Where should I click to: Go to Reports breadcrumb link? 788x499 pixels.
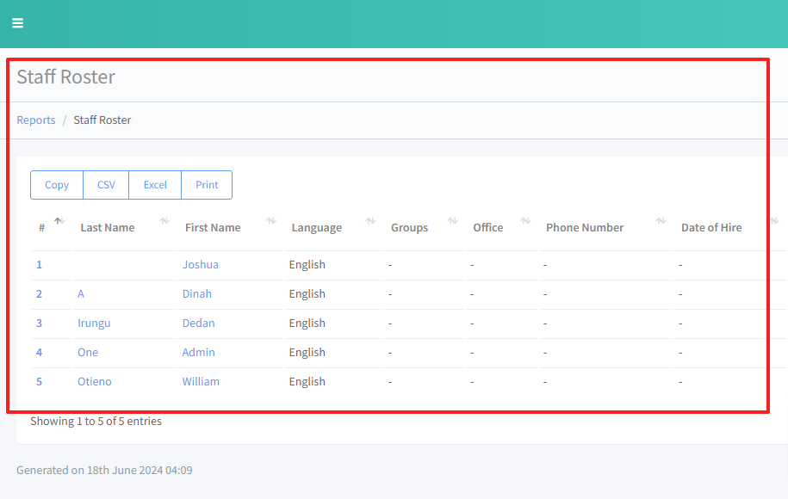pos(36,120)
